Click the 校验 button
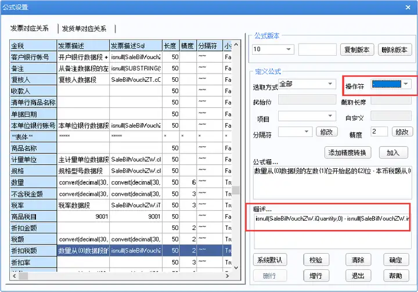Viewport: 418px width, 292px height. tap(316, 259)
